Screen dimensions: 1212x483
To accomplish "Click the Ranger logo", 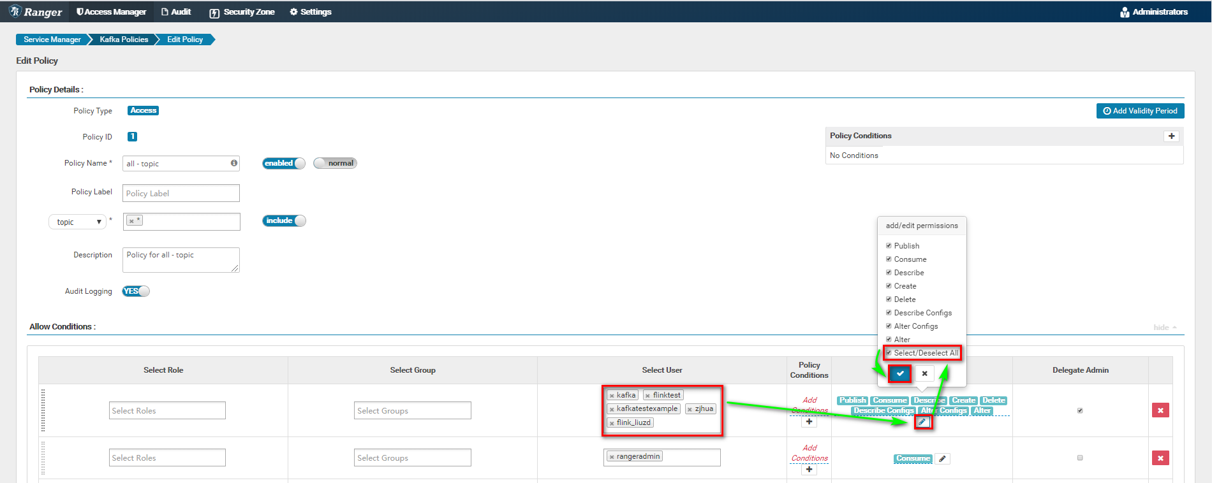I will (x=36, y=11).
